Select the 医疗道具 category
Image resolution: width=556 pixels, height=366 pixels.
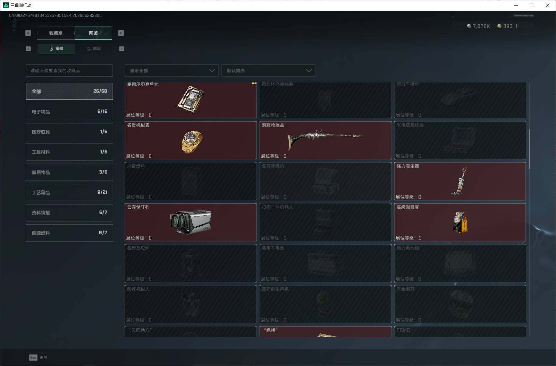tap(69, 132)
